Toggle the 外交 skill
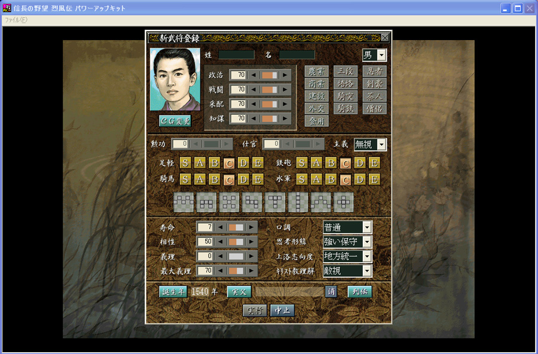The image size is (538, 354). pyautogui.click(x=316, y=108)
